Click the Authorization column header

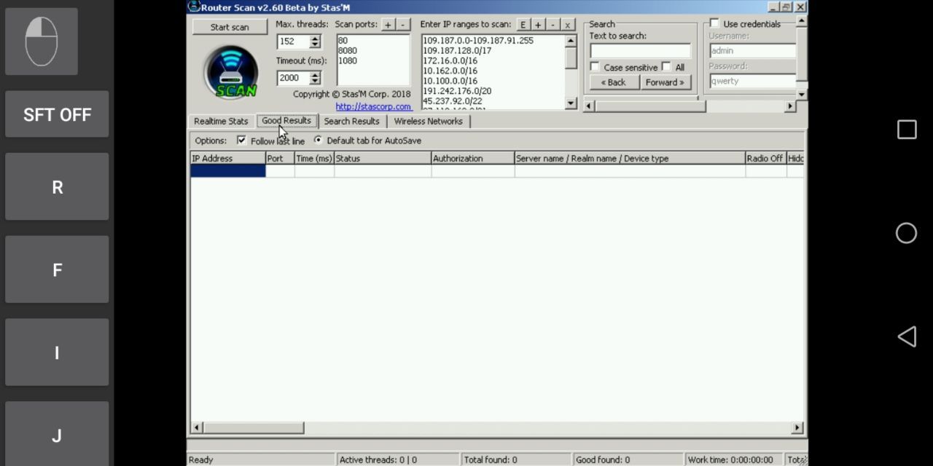(473, 158)
